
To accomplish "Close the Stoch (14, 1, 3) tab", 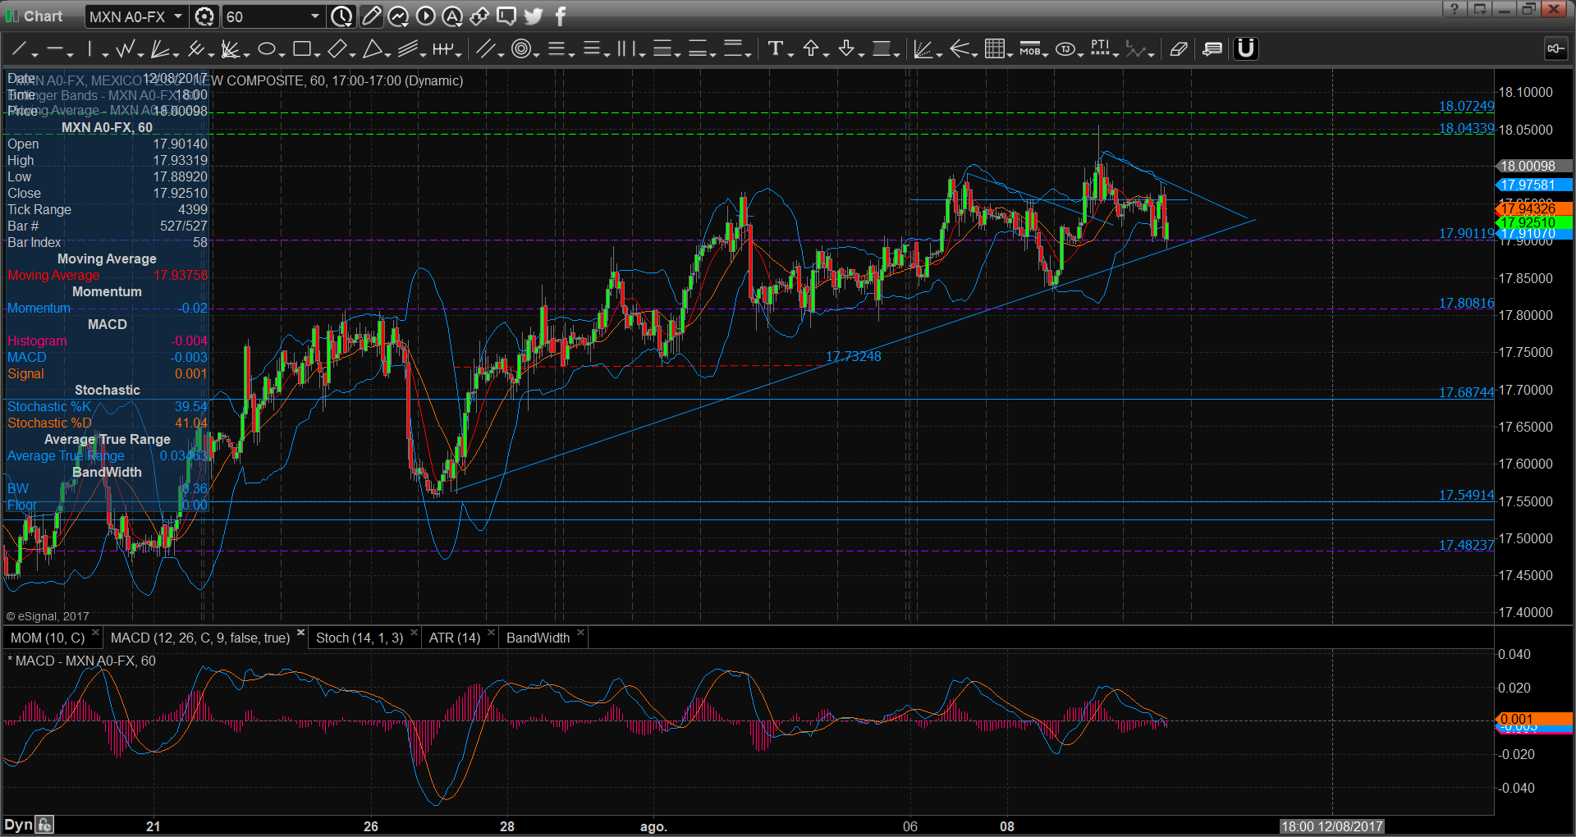I will [x=414, y=633].
